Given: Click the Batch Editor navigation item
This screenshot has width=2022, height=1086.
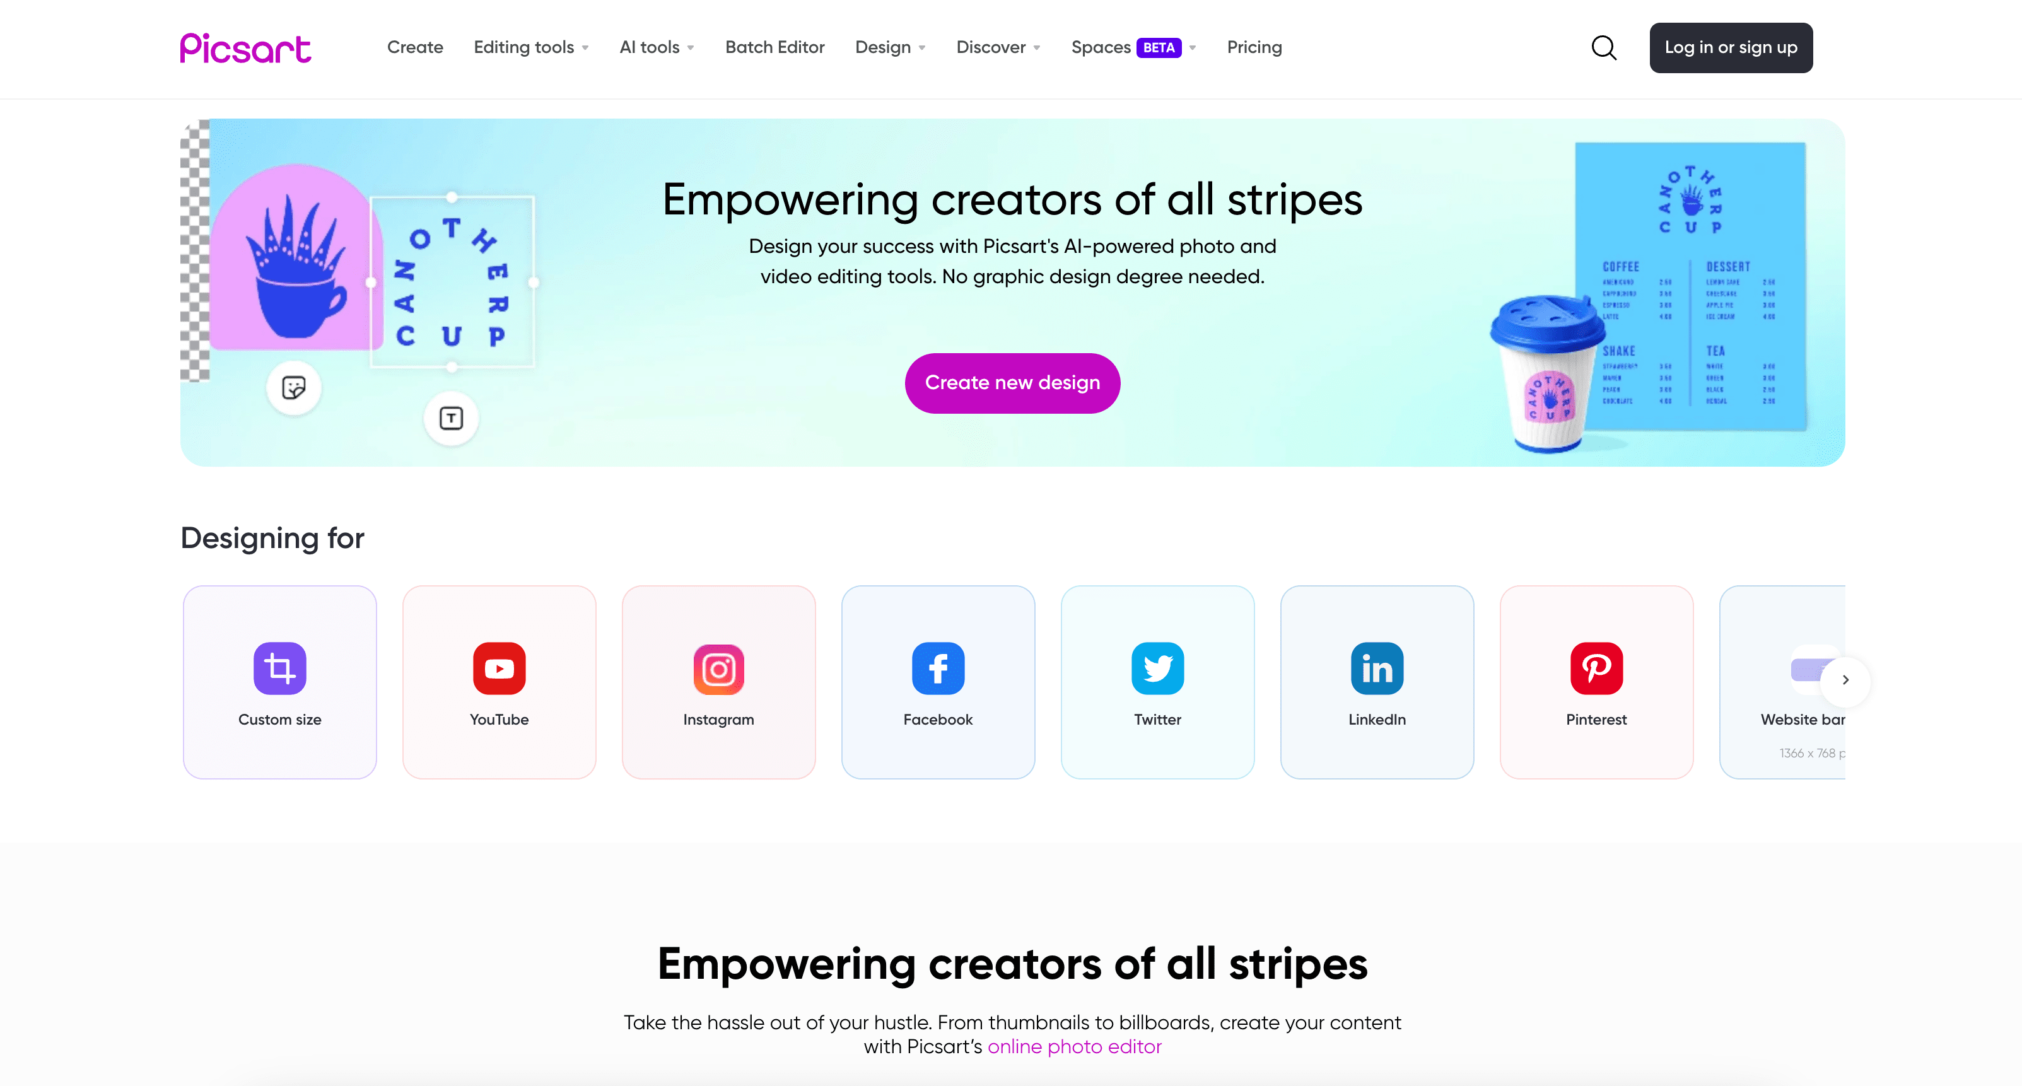Looking at the screenshot, I should tap(776, 48).
